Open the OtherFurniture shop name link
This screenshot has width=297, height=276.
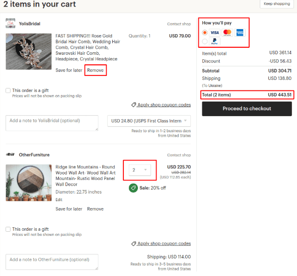tap(34, 155)
